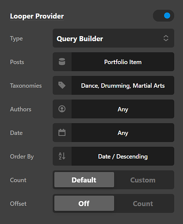This screenshot has height=224, width=183.
Task: Click the tag icon beside Taxonomies
Action: (x=62, y=85)
